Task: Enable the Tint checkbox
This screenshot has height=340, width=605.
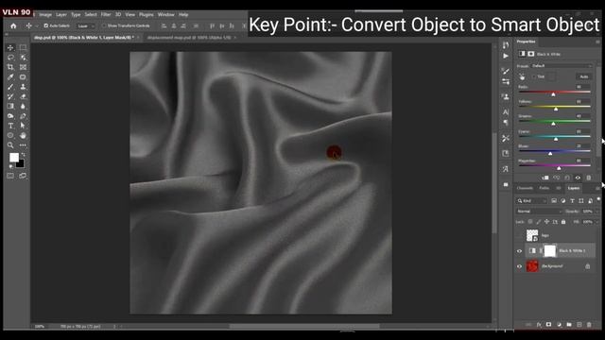Action: point(534,76)
